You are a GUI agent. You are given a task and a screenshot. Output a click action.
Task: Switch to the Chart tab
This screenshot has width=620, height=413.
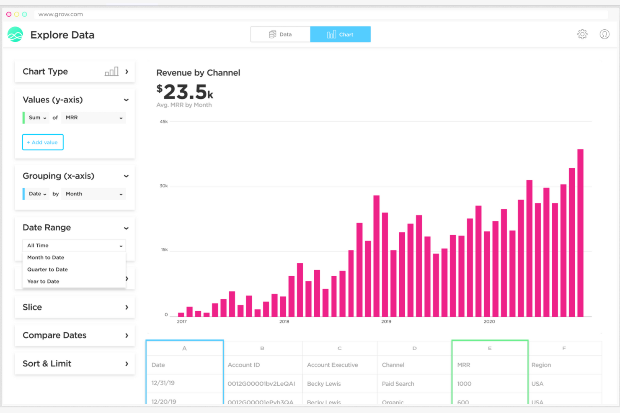340,34
